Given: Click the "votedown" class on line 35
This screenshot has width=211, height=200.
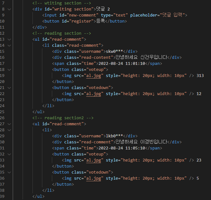Looking at the screenshot, I should point(98,172).
